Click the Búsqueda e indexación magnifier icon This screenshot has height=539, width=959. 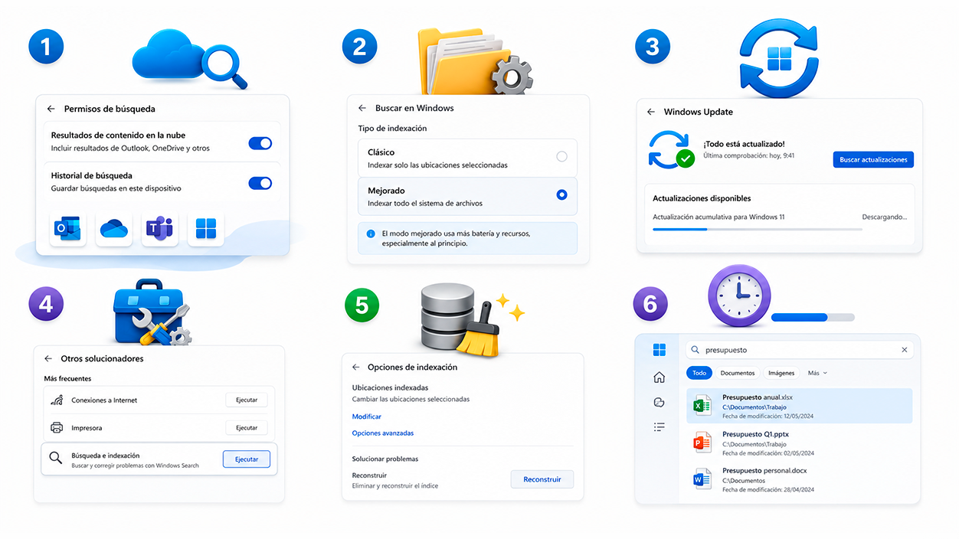tap(56, 458)
